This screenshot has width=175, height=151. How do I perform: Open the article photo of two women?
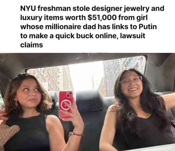(87, 102)
